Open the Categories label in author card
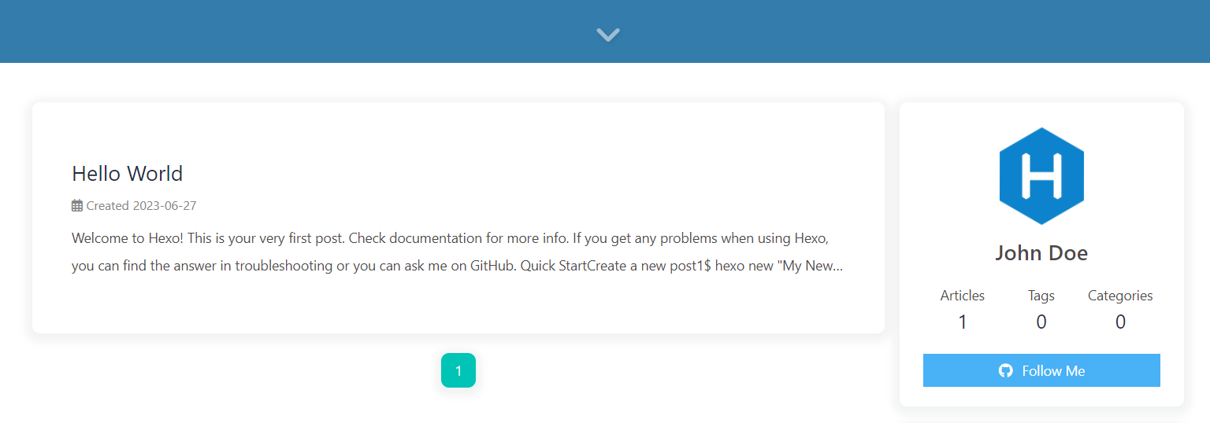This screenshot has height=423, width=1210. coord(1120,296)
